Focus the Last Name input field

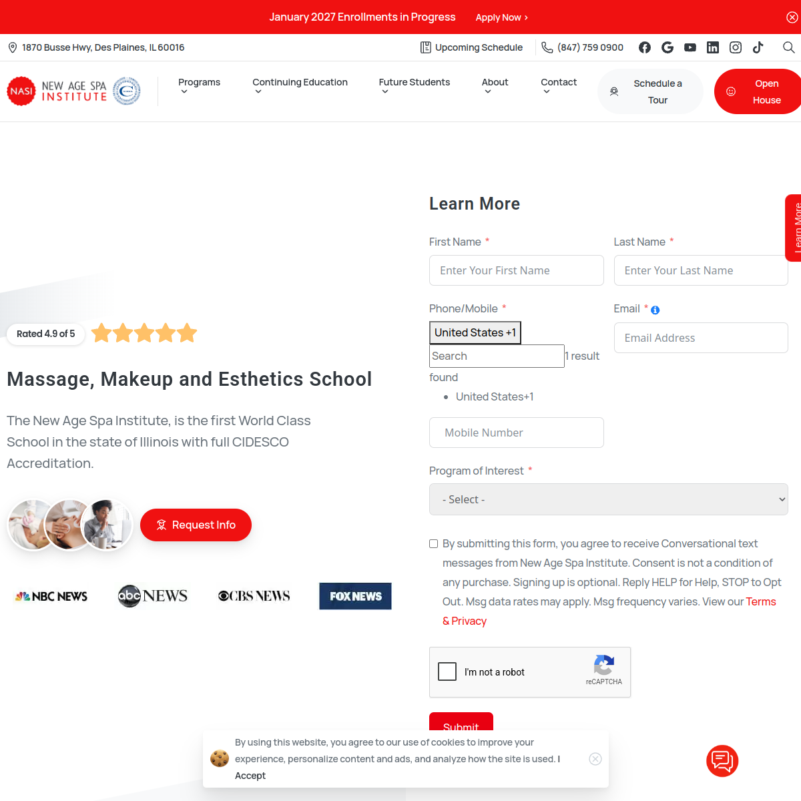click(x=701, y=270)
